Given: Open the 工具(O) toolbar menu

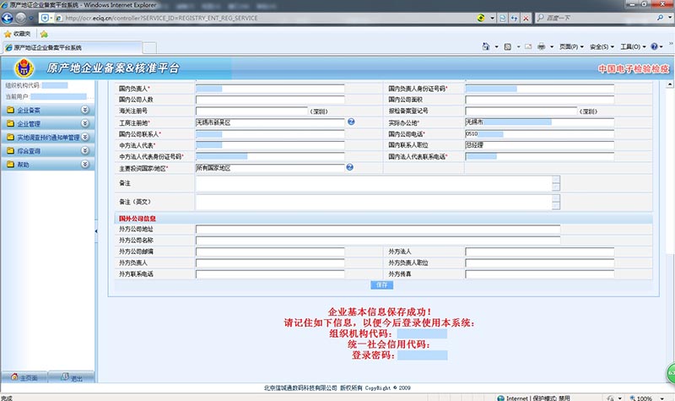Looking at the screenshot, I should (x=634, y=47).
